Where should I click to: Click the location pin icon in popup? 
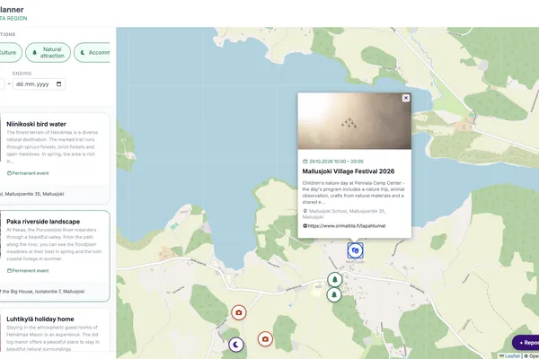tap(305, 211)
